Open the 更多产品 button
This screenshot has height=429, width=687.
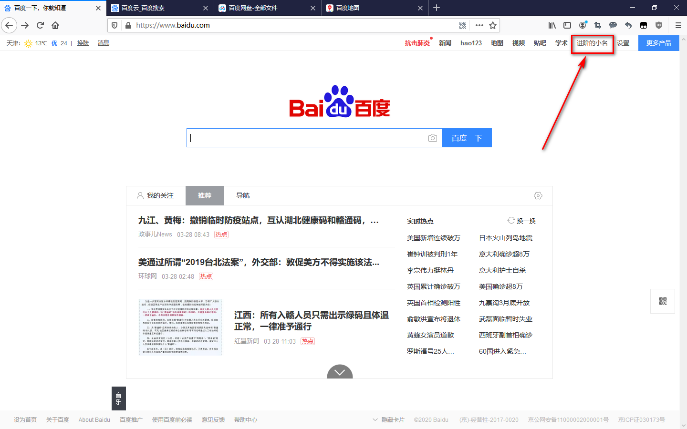coord(659,43)
